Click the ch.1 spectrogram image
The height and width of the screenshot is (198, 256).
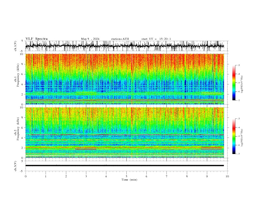pyautogui.click(x=124, y=79)
